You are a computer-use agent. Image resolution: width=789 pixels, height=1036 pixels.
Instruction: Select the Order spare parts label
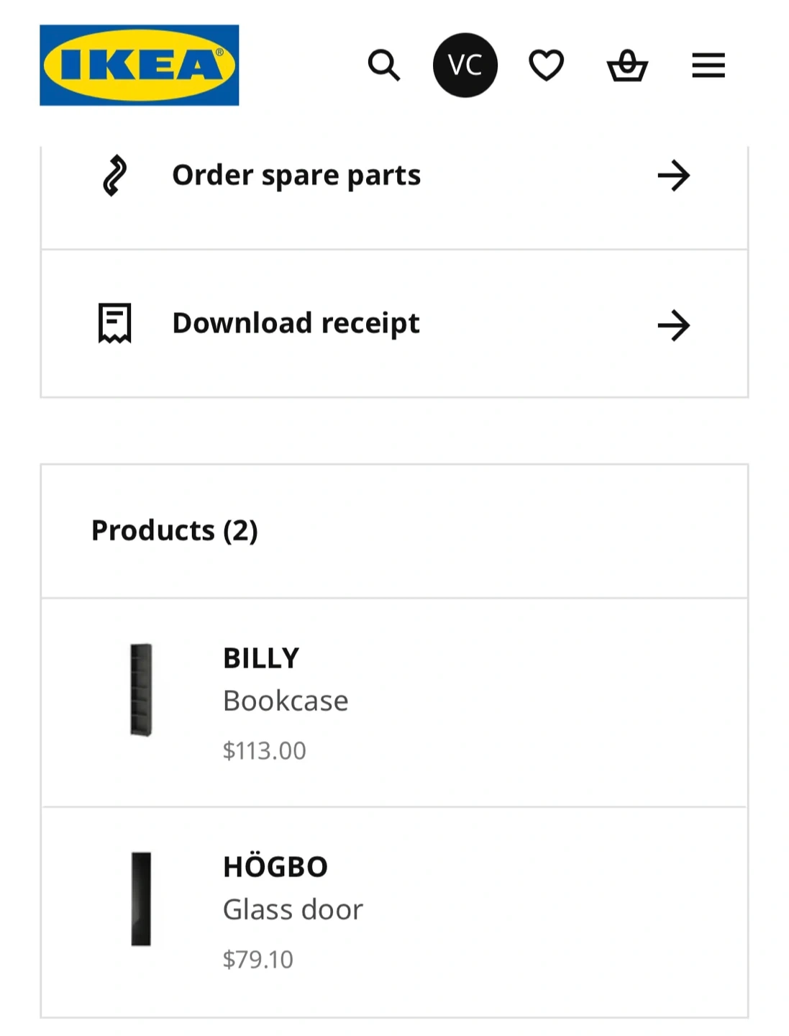click(x=296, y=176)
